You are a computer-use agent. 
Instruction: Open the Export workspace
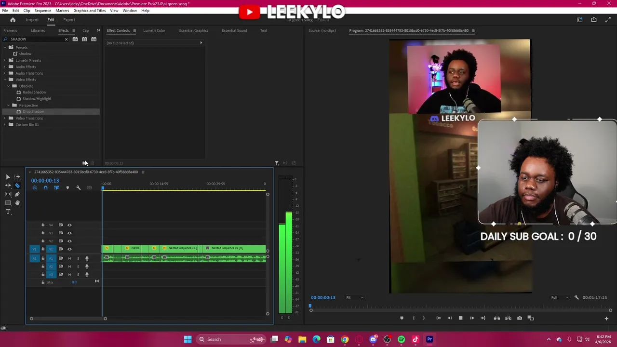click(69, 20)
